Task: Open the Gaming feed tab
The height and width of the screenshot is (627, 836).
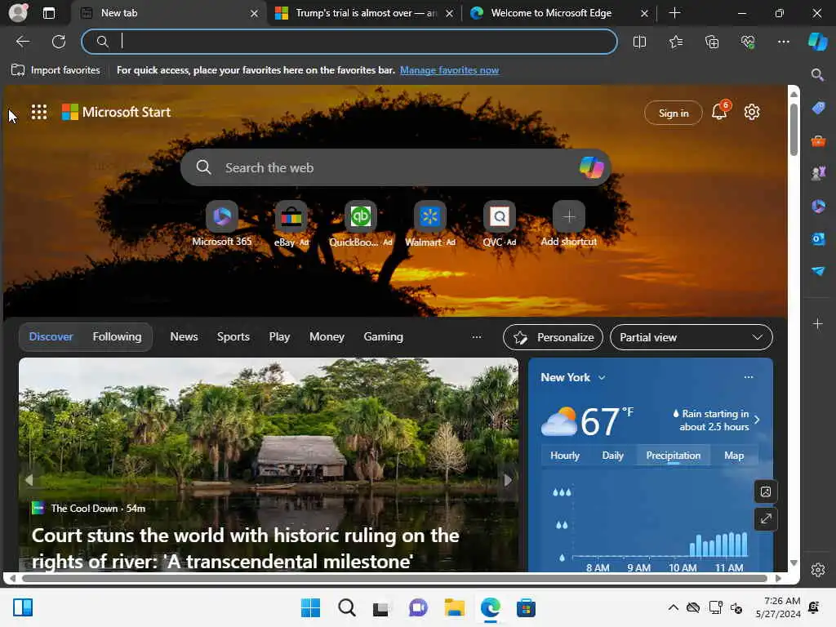Action: [384, 337]
